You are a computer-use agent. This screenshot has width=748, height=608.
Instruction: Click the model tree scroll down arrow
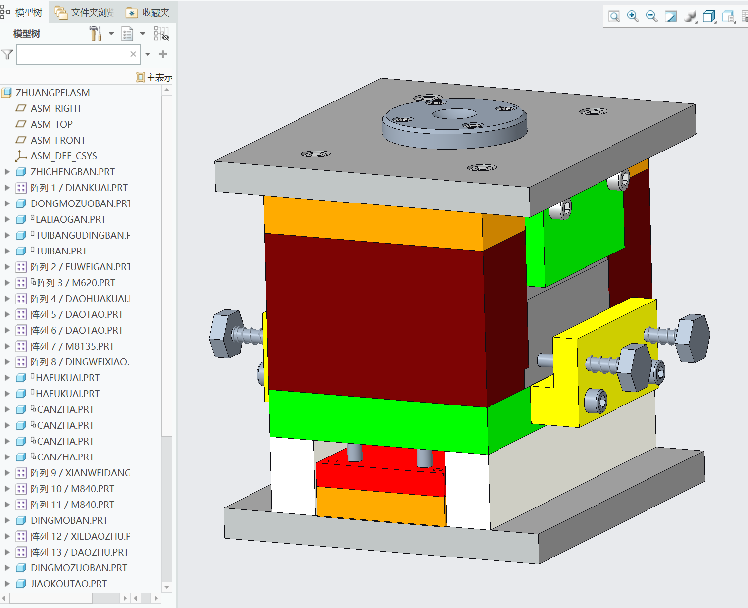(167, 587)
